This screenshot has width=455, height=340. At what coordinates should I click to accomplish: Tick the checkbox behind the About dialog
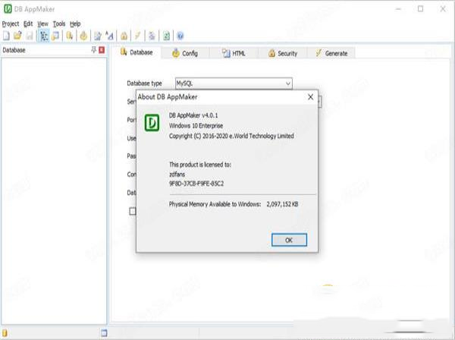pos(132,211)
